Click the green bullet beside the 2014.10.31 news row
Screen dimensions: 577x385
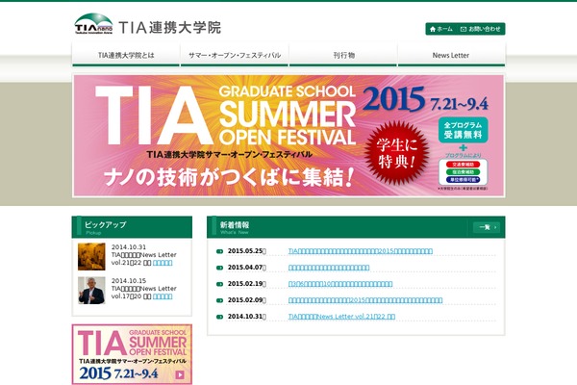click(219, 317)
